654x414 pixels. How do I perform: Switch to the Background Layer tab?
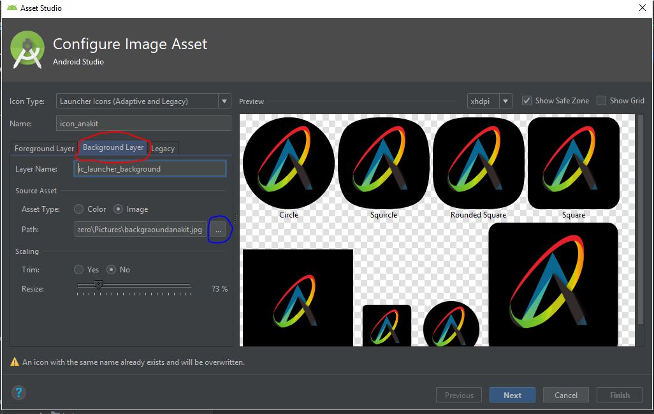tap(113, 147)
